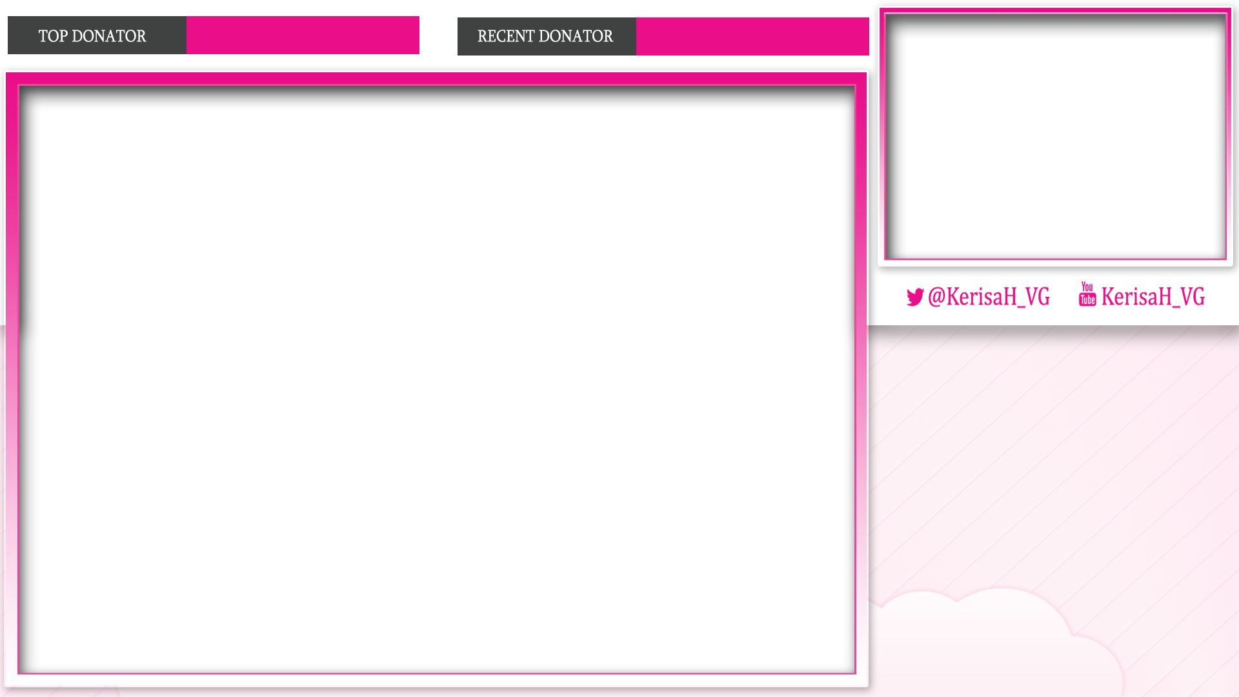Click the narrow right column of main frame
Viewport: 1239px width, 697px height.
pos(782,387)
